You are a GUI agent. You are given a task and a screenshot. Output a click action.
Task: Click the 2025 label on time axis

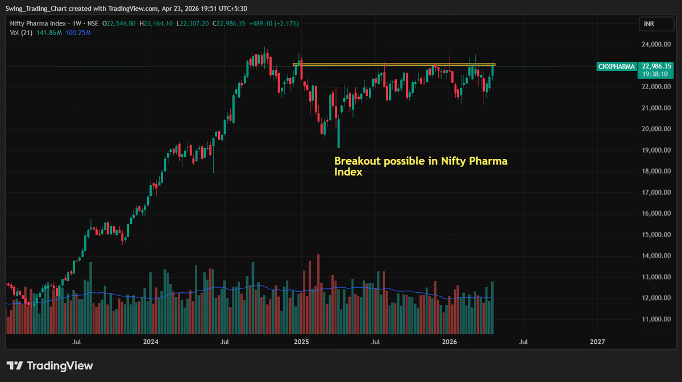[x=301, y=342]
